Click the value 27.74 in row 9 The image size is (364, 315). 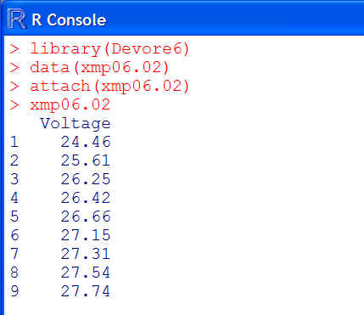point(86,291)
